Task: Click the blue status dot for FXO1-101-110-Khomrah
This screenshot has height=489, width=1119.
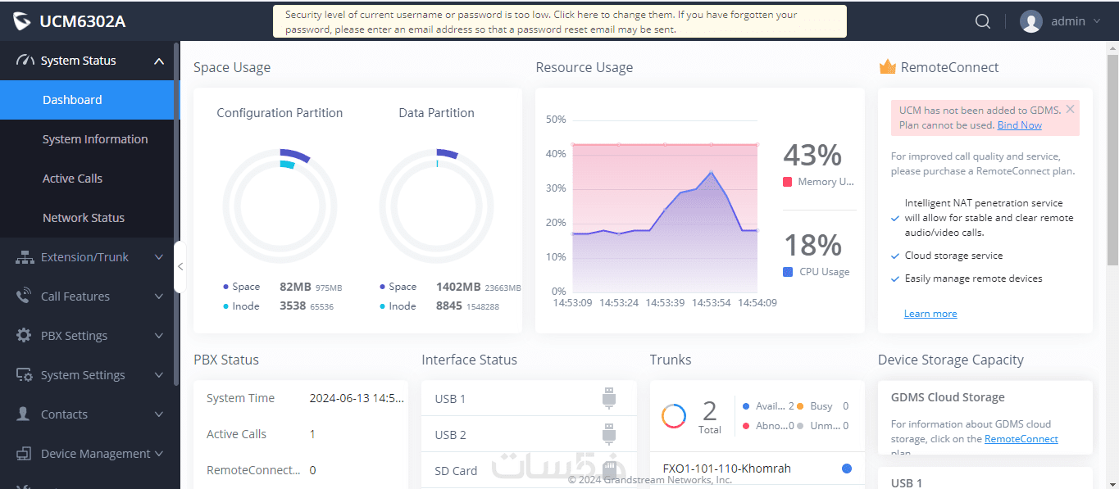Action: coord(847,469)
